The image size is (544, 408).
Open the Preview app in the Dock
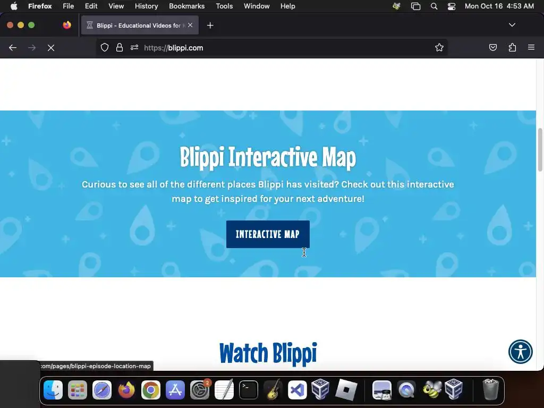(x=382, y=390)
